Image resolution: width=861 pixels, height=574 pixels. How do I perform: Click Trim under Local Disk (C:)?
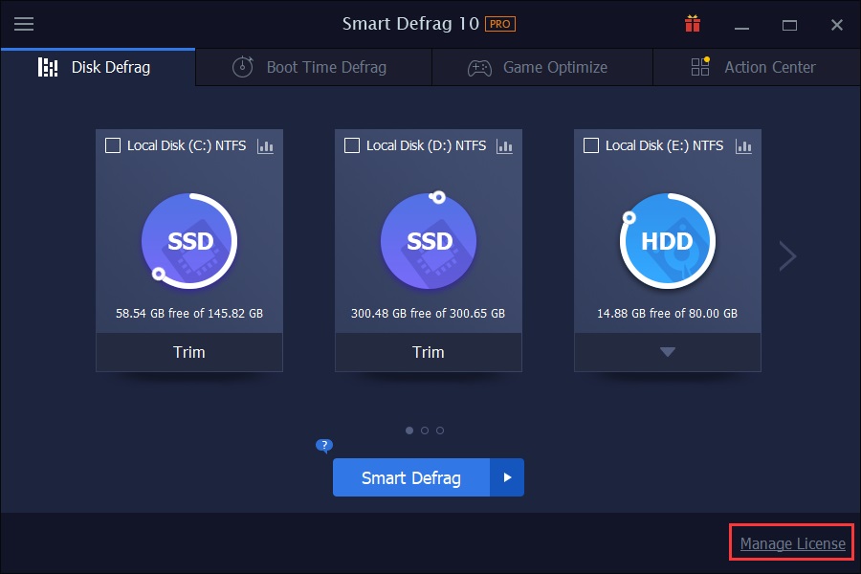point(189,352)
